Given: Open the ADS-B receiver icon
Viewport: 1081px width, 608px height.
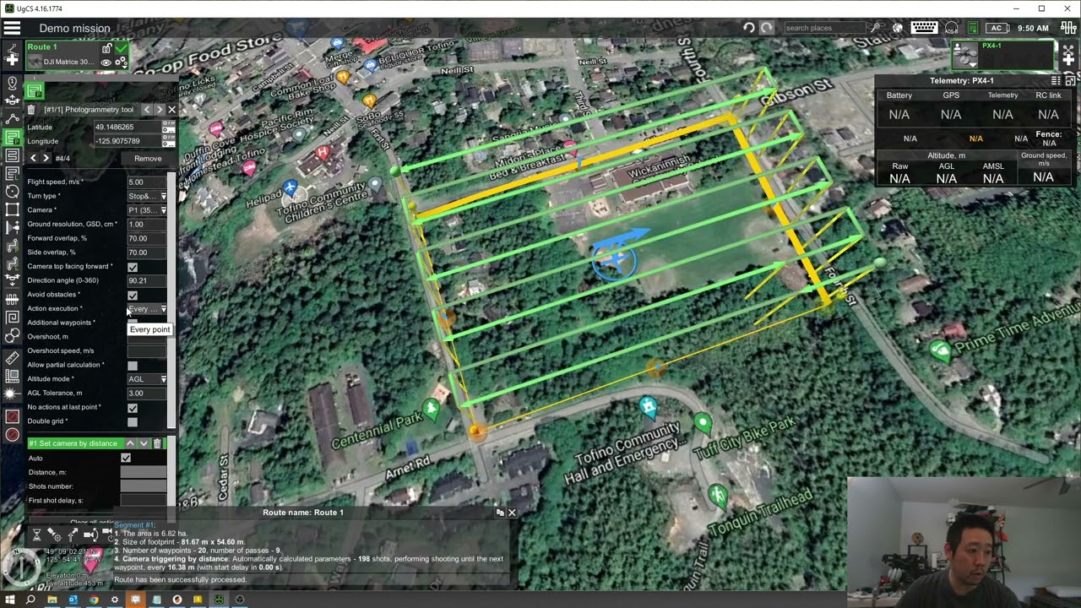Looking at the screenshot, I should pyautogui.click(x=951, y=28).
